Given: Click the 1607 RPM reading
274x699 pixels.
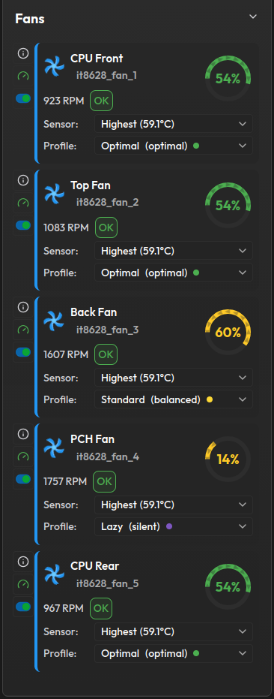Looking at the screenshot, I should (x=66, y=355).
